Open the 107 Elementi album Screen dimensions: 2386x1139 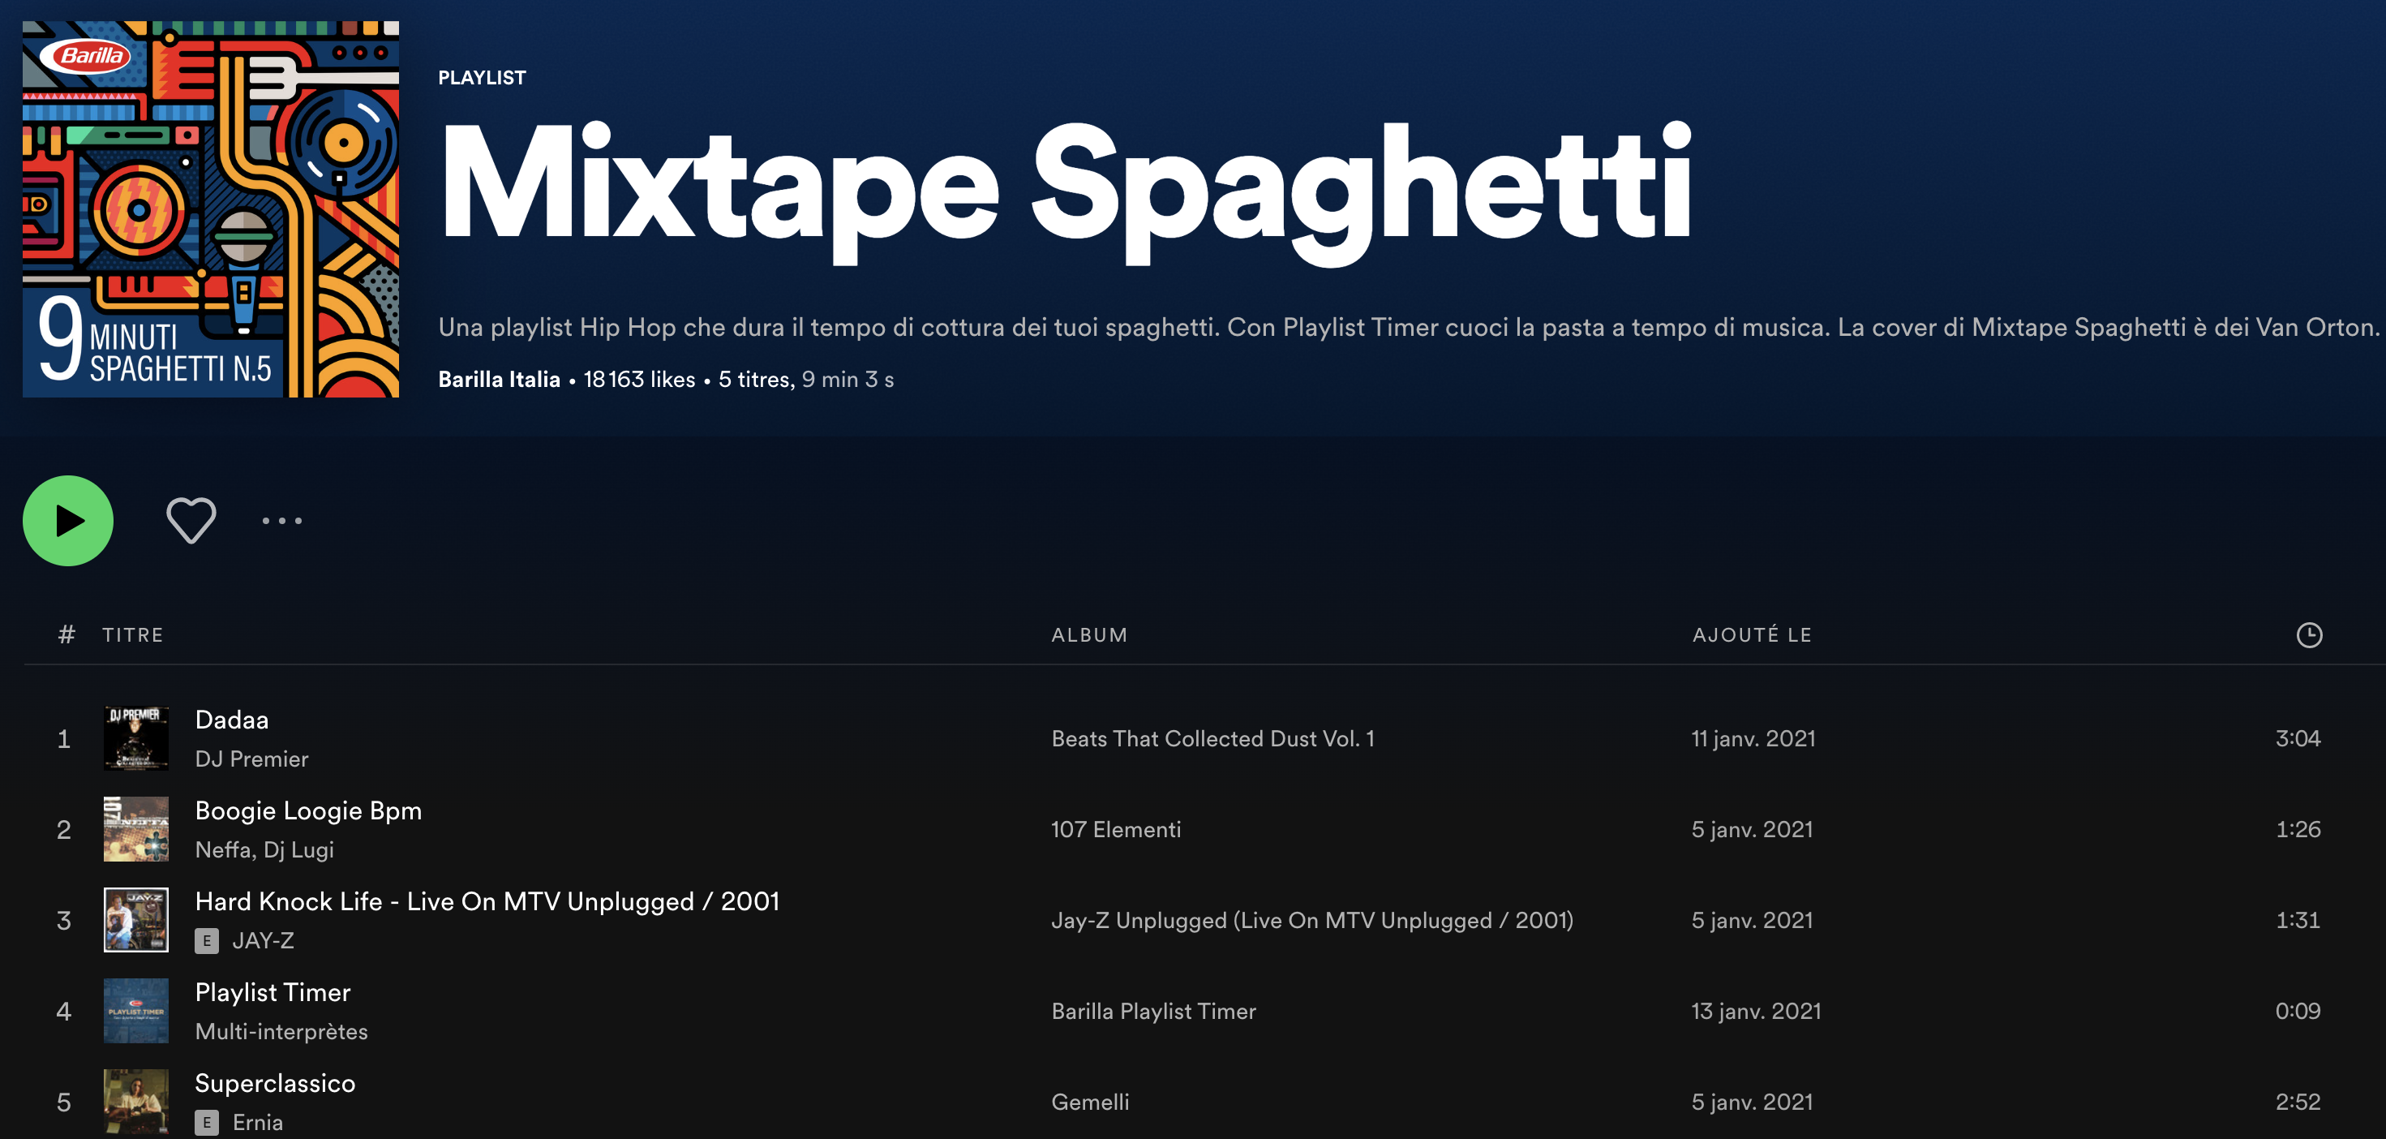(1115, 829)
